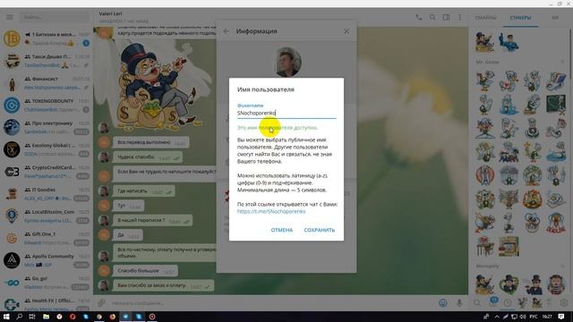
Task: Open File Explorer from taskbar
Action: [x=46, y=317]
